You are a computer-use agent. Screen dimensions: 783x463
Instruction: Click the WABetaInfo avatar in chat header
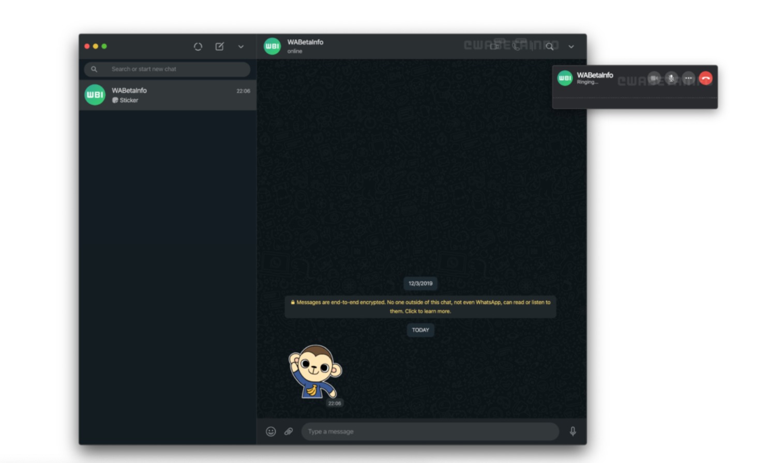click(272, 46)
